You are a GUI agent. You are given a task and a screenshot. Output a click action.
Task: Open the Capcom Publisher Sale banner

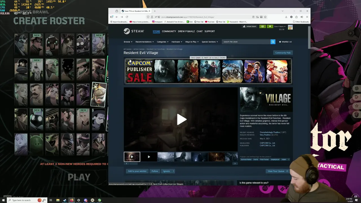[208, 71]
